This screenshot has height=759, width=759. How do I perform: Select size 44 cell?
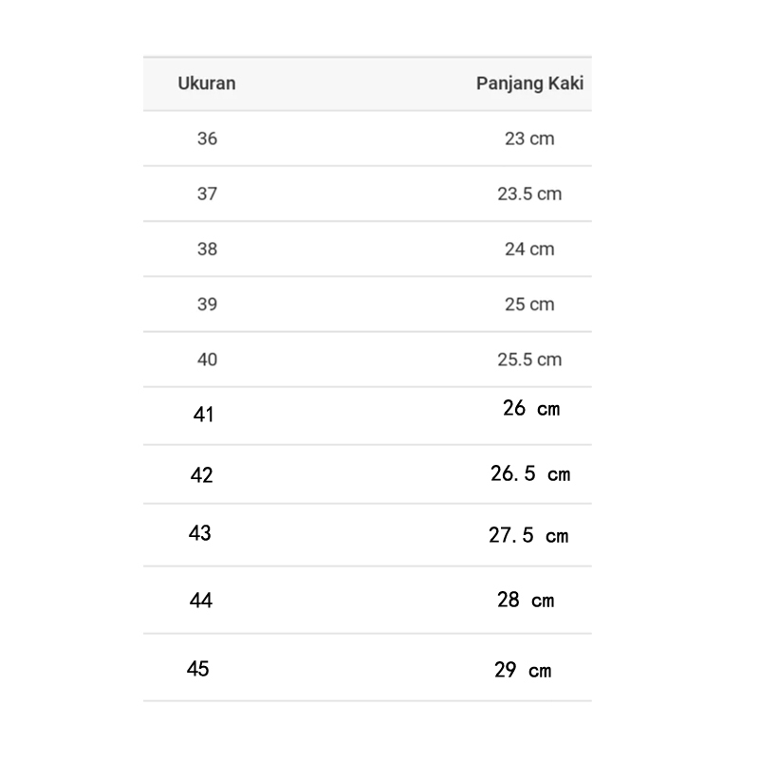201,601
